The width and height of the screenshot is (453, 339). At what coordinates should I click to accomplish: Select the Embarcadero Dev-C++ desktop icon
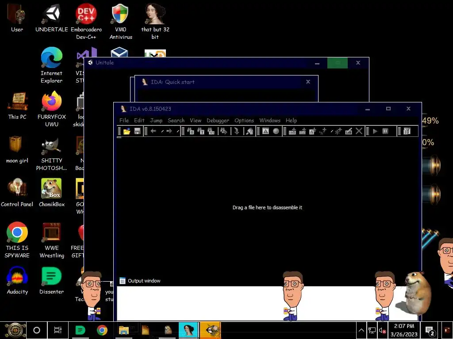pos(86,22)
